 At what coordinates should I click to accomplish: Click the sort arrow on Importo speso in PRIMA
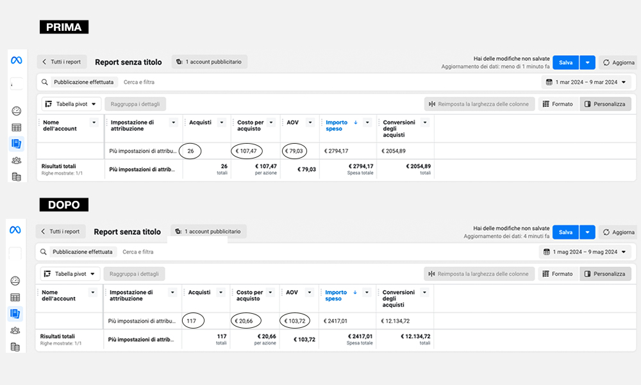pyautogui.click(x=356, y=123)
